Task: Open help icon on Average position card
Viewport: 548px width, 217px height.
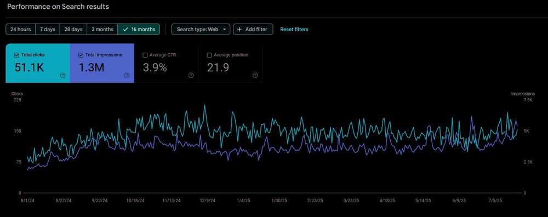Action: pos(255,75)
